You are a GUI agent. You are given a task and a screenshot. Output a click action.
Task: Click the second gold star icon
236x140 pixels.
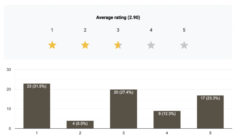[x=85, y=45]
